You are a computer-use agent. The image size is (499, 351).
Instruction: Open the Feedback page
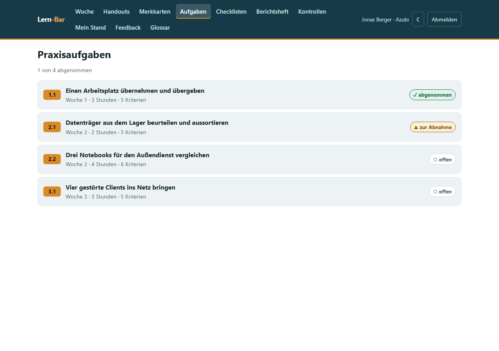pyautogui.click(x=128, y=27)
